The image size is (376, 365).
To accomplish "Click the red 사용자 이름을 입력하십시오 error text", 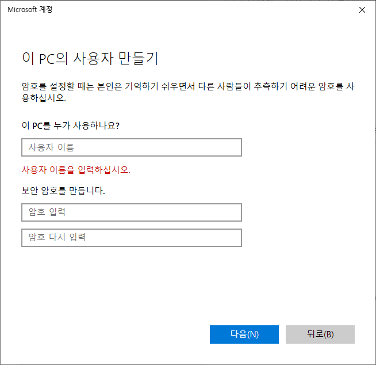I will 76,170.
